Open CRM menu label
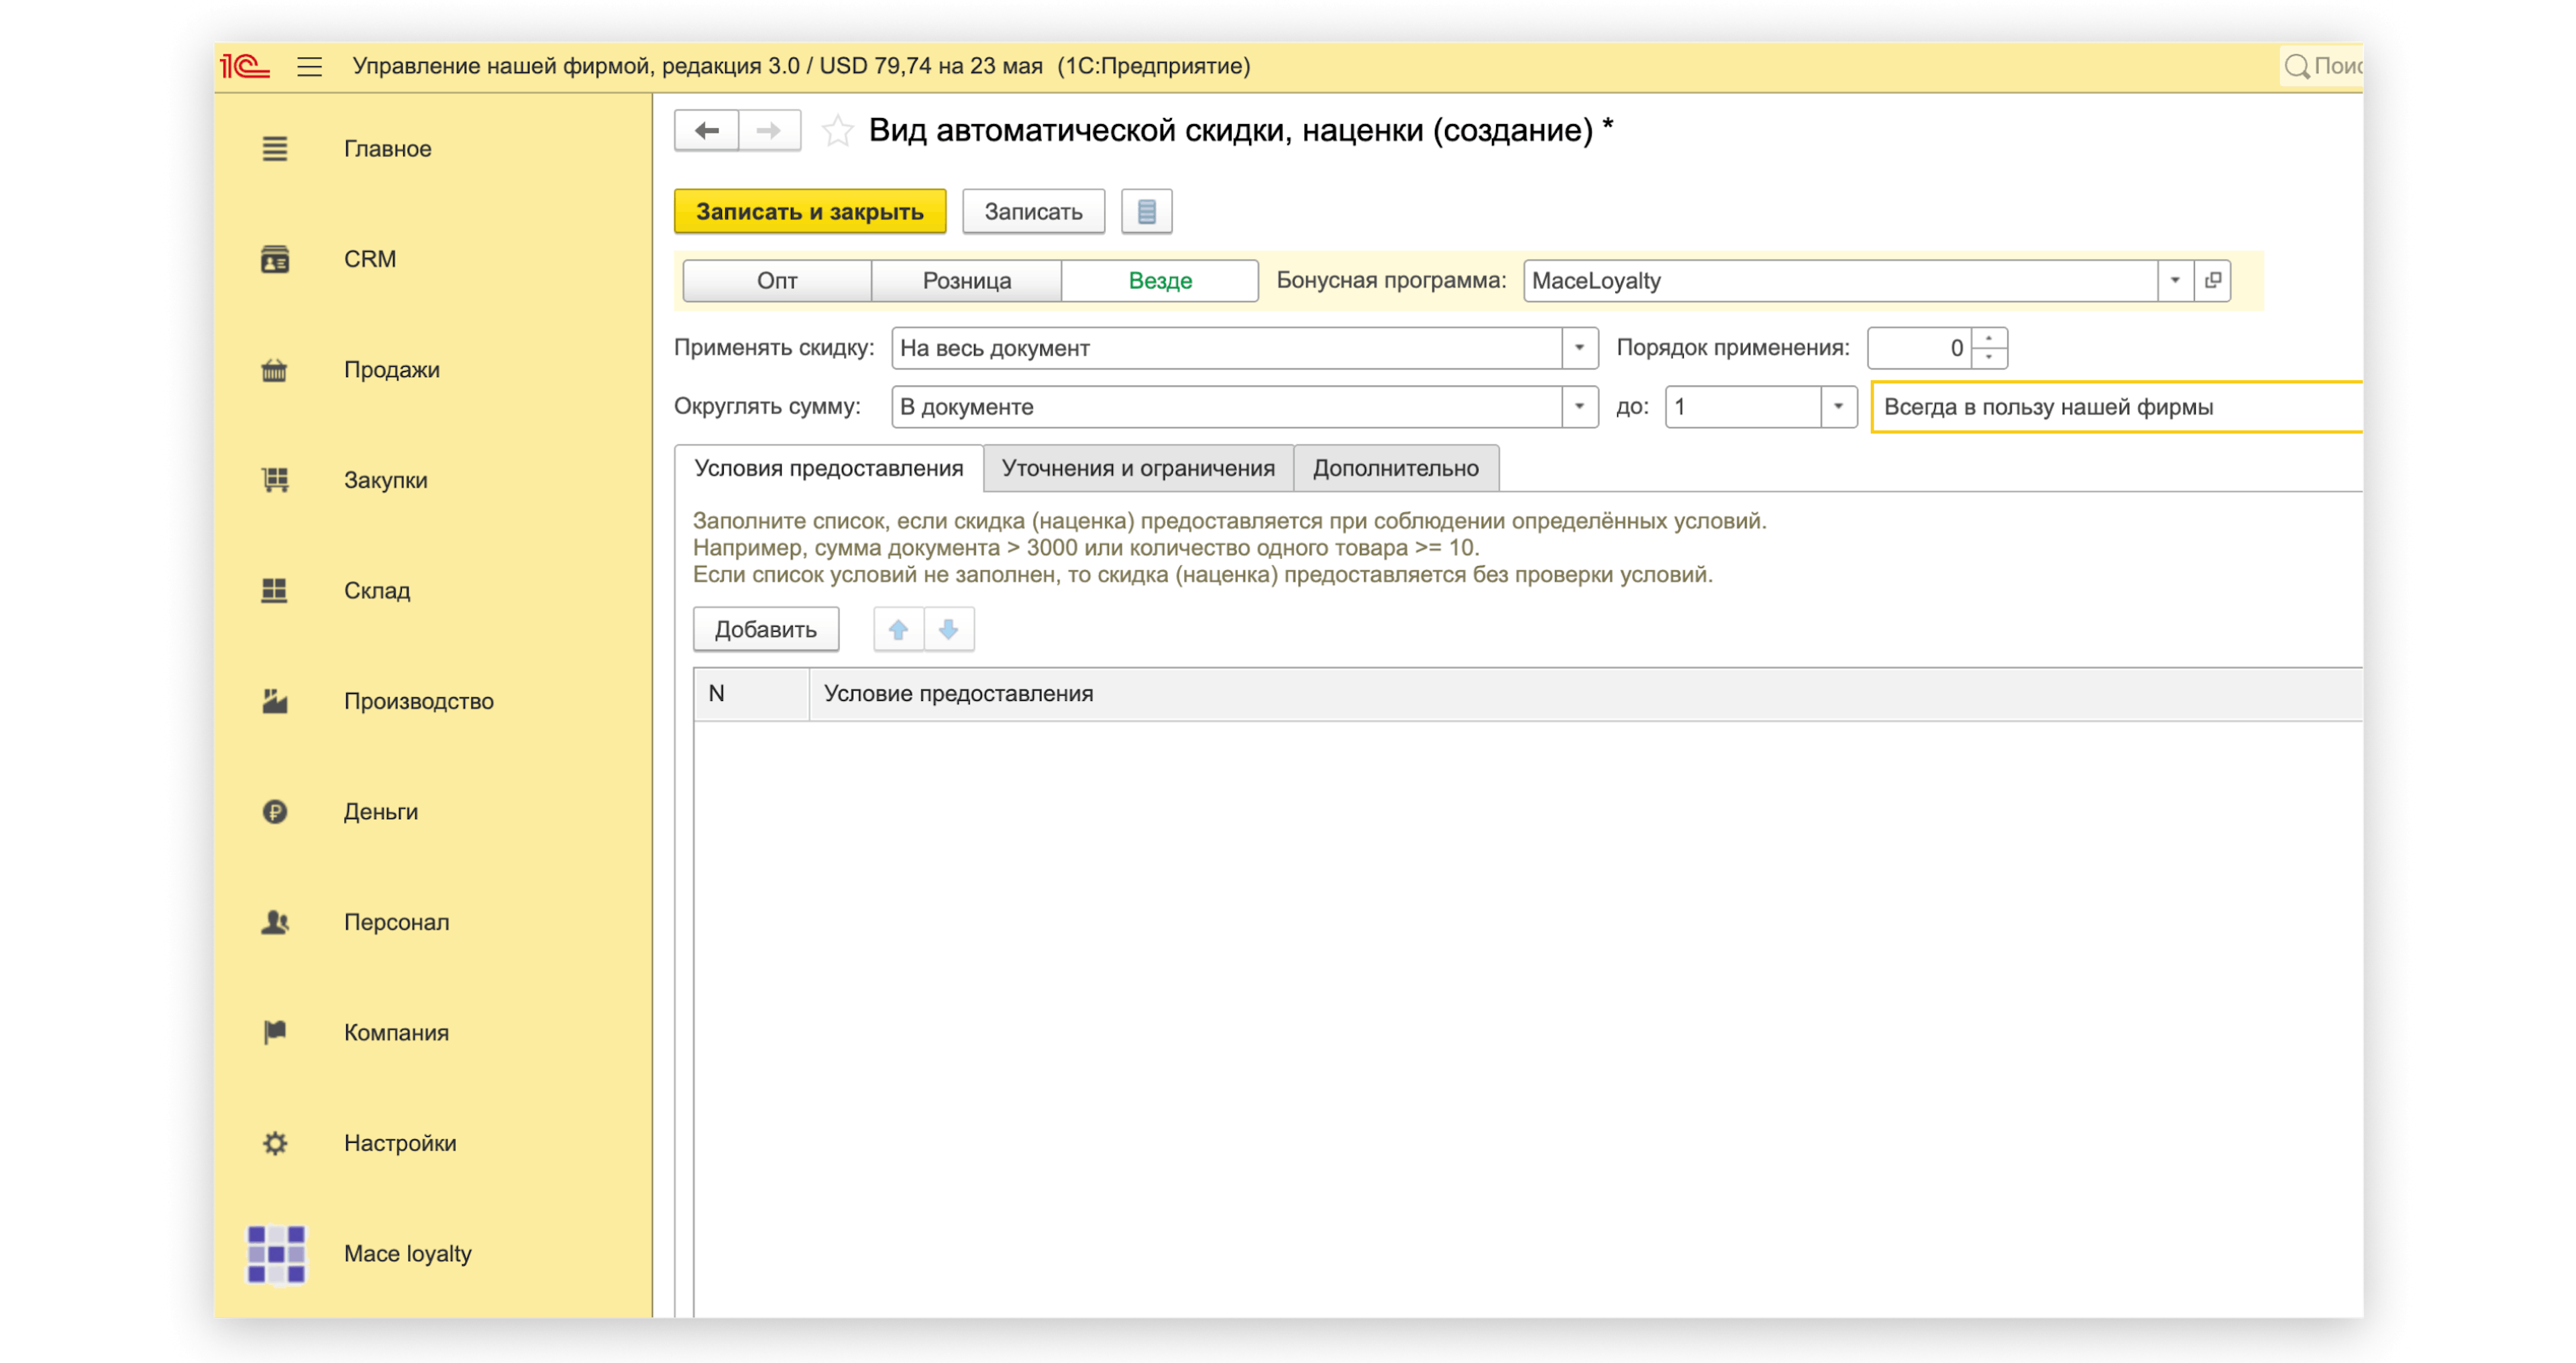The width and height of the screenshot is (2576, 1363). pos(370,259)
